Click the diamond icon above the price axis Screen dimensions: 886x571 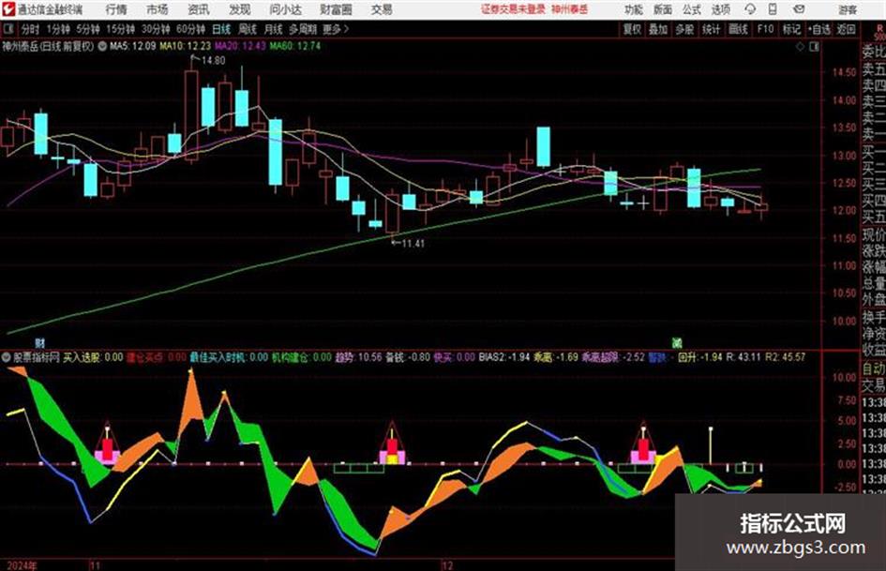800,46
